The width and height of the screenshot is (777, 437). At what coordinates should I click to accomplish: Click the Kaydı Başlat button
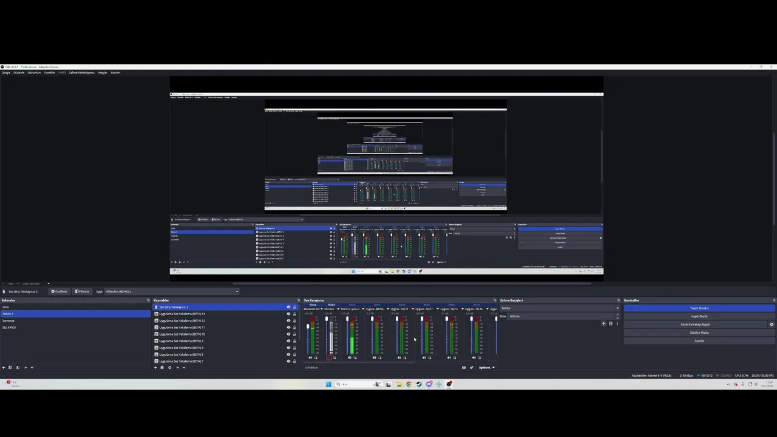[x=699, y=316]
